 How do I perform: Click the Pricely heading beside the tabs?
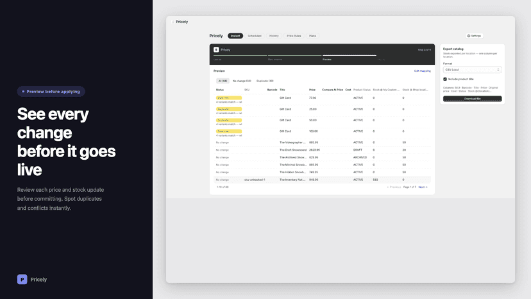click(x=216, y=35)
